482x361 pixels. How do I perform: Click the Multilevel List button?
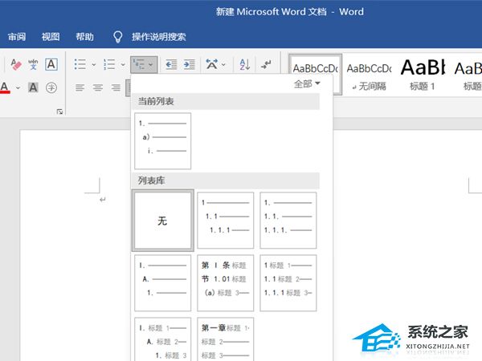(144, 64)
